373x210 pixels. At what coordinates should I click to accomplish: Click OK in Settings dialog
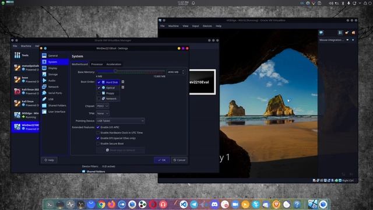[162, 160]
